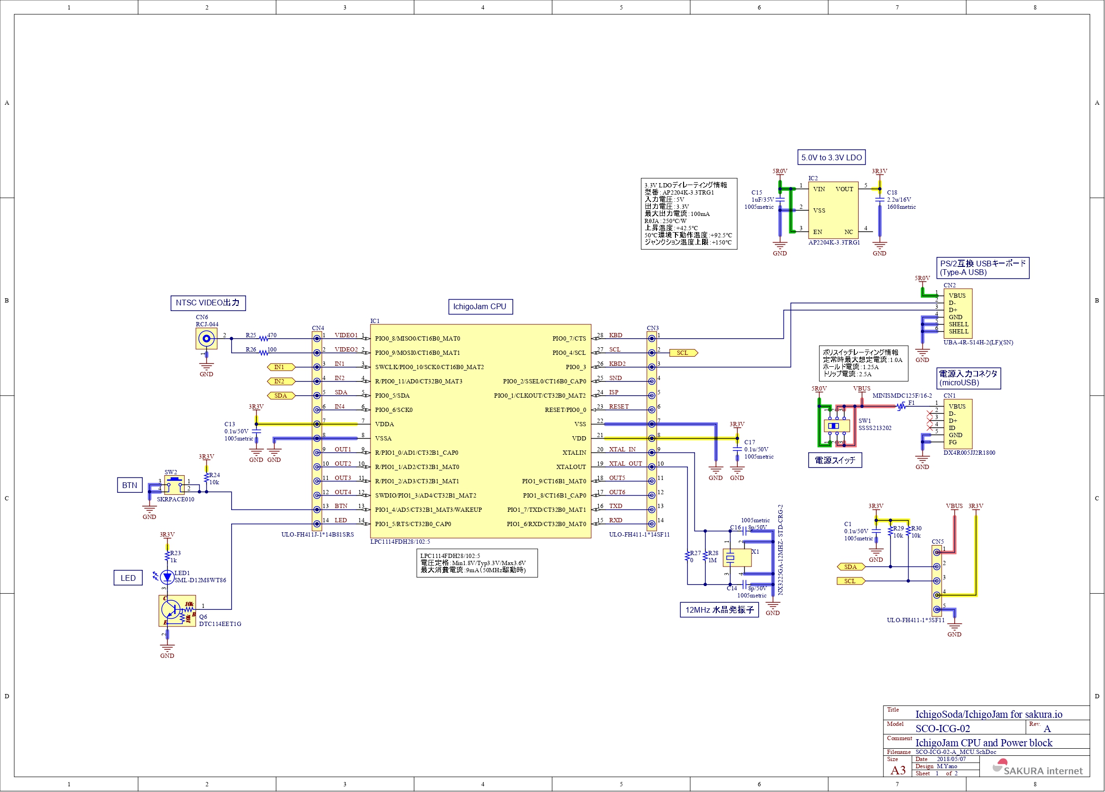This screenshot has height=792, width=1105.
Task: Select the SCL port tag beside CN3
Action: [x=683, y=352]
